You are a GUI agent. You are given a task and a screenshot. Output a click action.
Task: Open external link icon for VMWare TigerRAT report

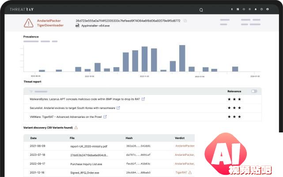[105, 117]
